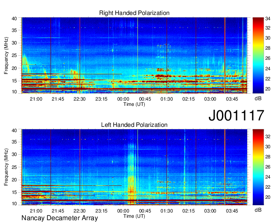
Task: Click the 22 value on Left Handed color bar
Action: click(x=268, y=187)
